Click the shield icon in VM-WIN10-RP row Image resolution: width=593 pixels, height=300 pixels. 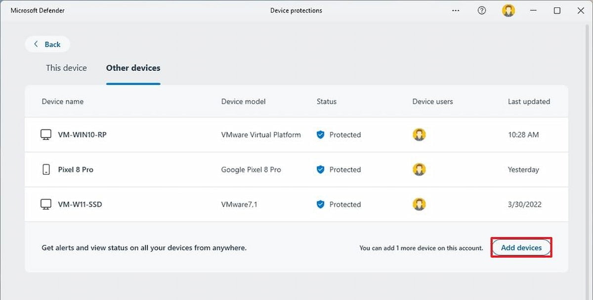[320, 135]
